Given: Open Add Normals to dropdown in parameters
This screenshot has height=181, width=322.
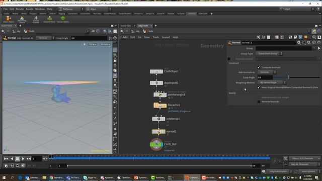Looking at the screenshot, I should tap(267, 72).
